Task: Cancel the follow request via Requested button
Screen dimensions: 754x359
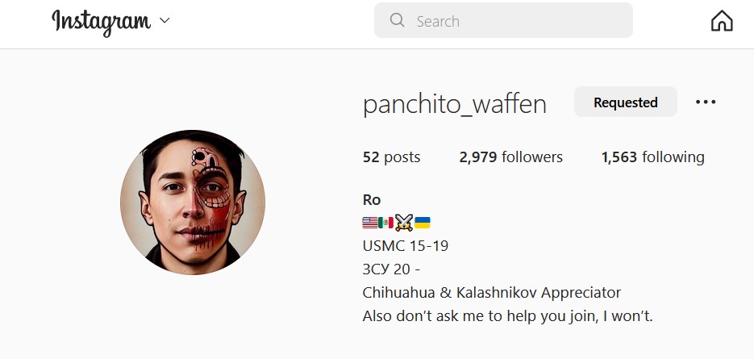Action: click(626, 102)
